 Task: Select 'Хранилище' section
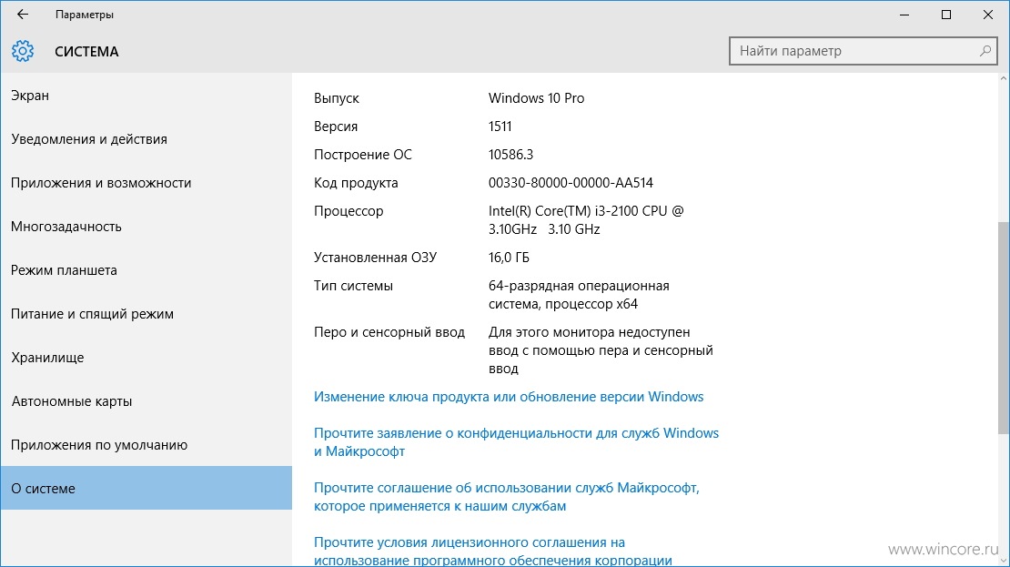click(146, 358)
